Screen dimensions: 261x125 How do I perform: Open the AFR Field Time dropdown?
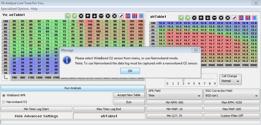(x=174, y=96)
